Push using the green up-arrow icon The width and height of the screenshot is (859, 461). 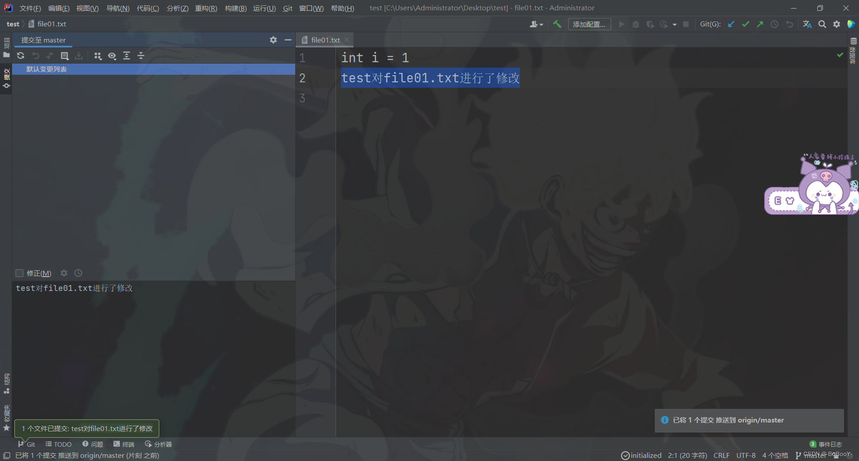[760, 24]
